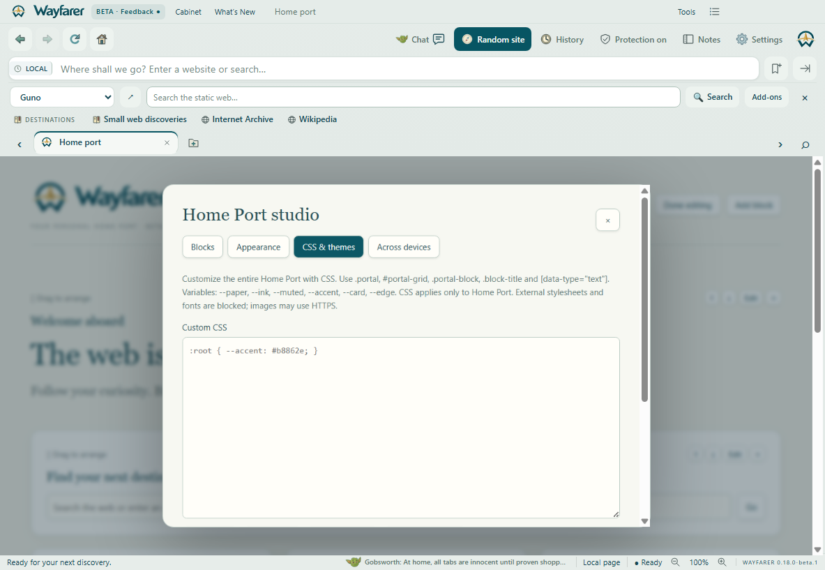
Task: Click the Search button
Action: [x=713, y=97]
